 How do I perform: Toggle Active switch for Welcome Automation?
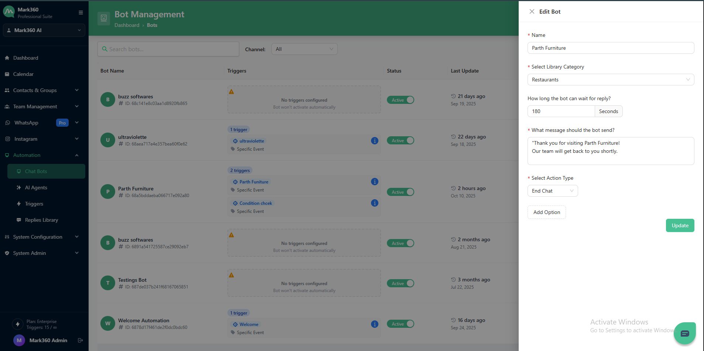pyautogui.click(x=401, y=324)
